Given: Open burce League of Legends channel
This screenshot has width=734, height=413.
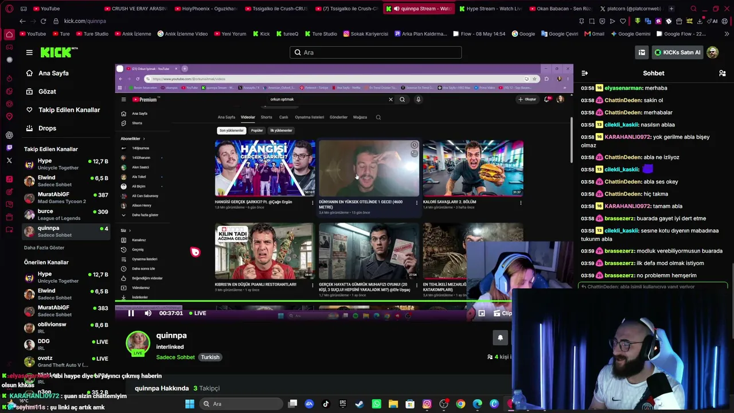Looking at the screenshot, I should [x=66, y=215].
